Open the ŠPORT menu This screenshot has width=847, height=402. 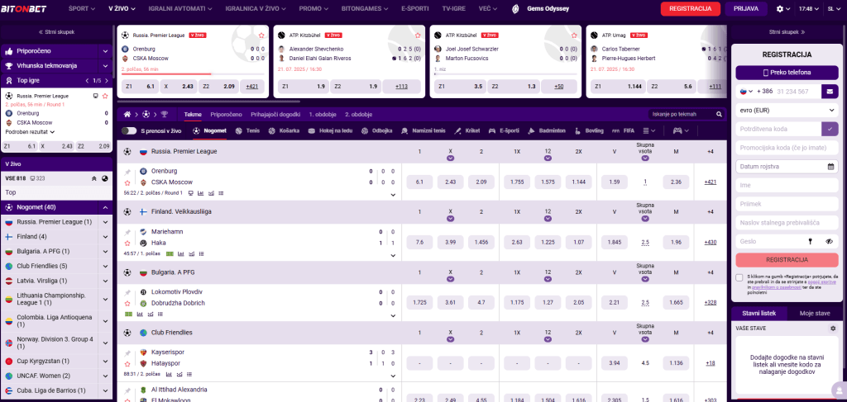[82, 8]
